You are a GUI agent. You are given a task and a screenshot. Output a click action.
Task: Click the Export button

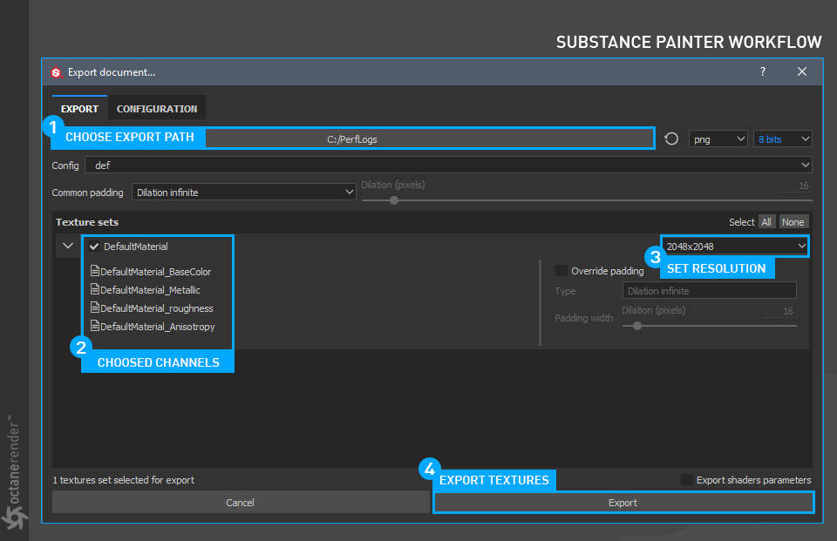pos(623,503)
